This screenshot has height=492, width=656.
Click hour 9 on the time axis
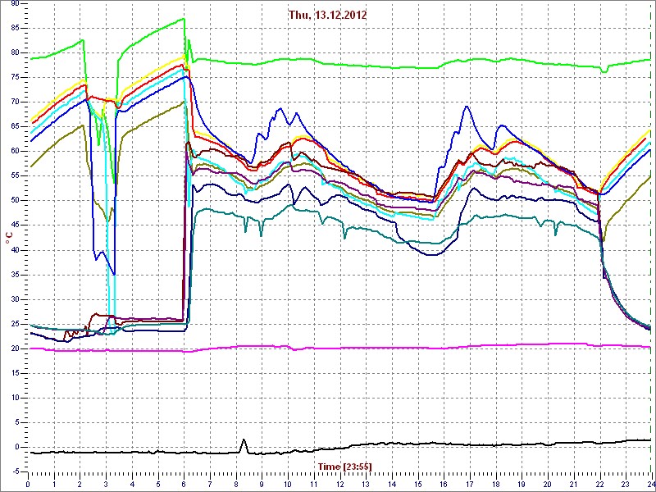[262, 484]
